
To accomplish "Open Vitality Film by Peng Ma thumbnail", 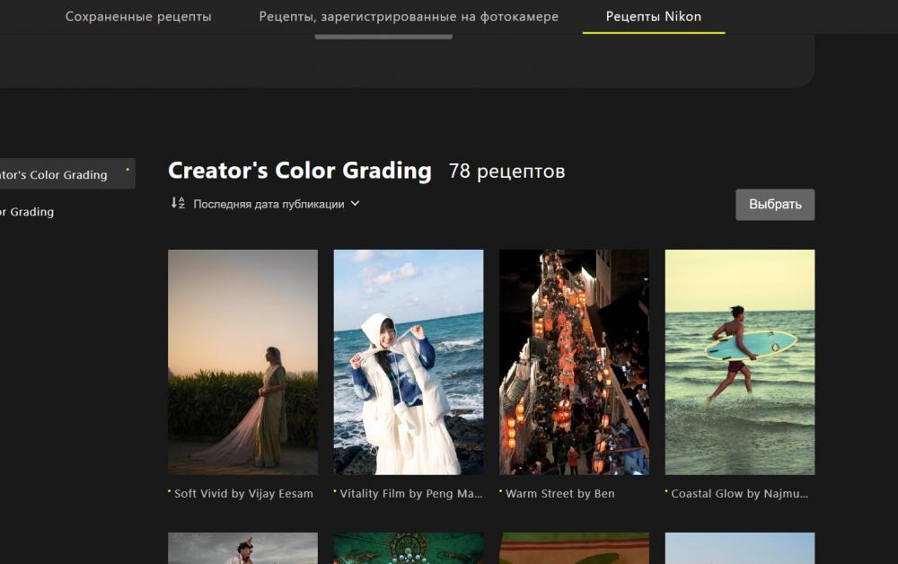I will [x=409, y=362].
